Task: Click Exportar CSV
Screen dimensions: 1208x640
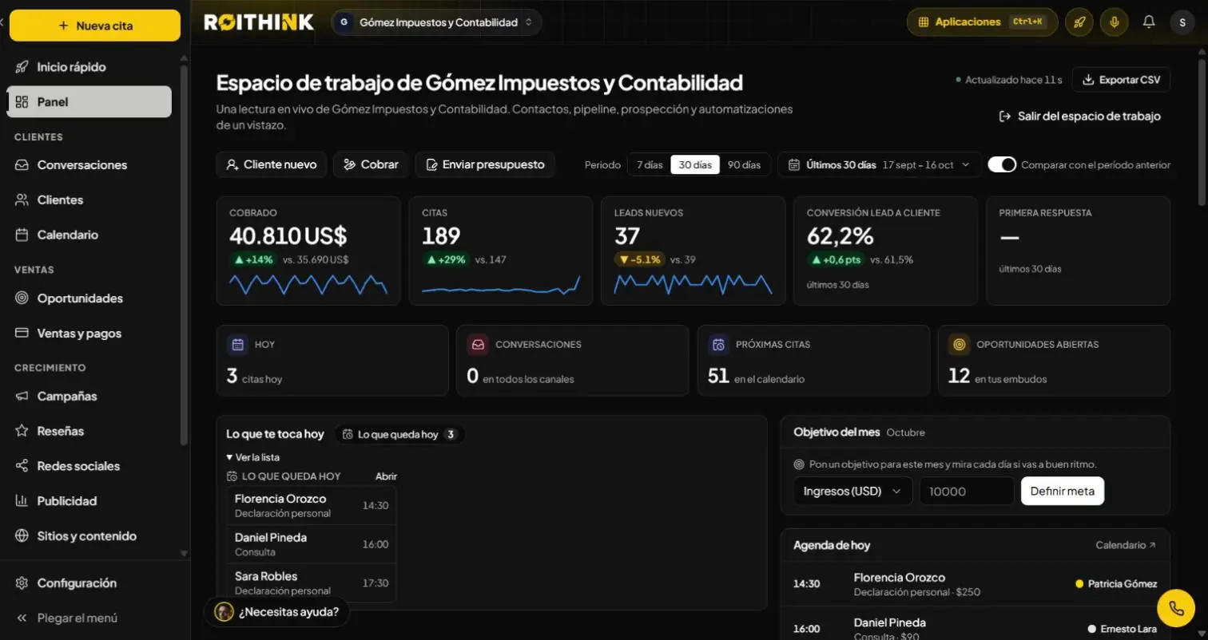Action: point(1121,80)
